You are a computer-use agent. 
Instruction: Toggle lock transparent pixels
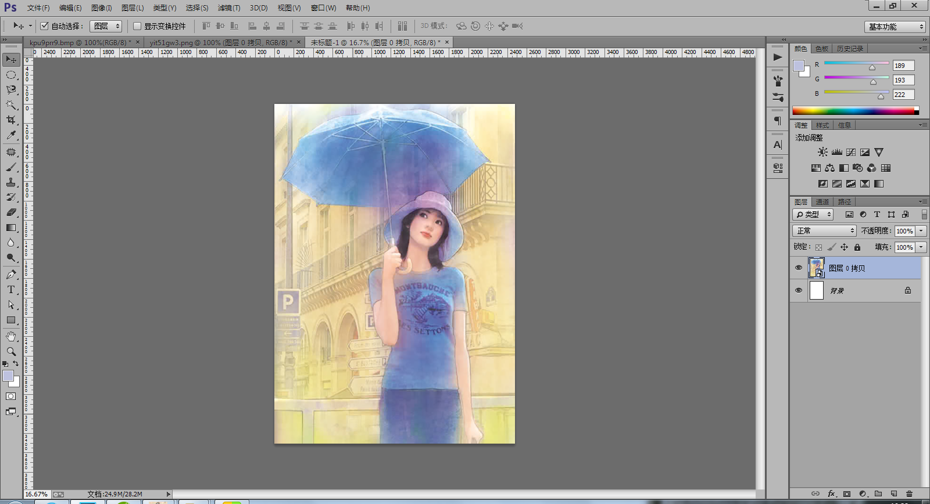tap(818, 247)
